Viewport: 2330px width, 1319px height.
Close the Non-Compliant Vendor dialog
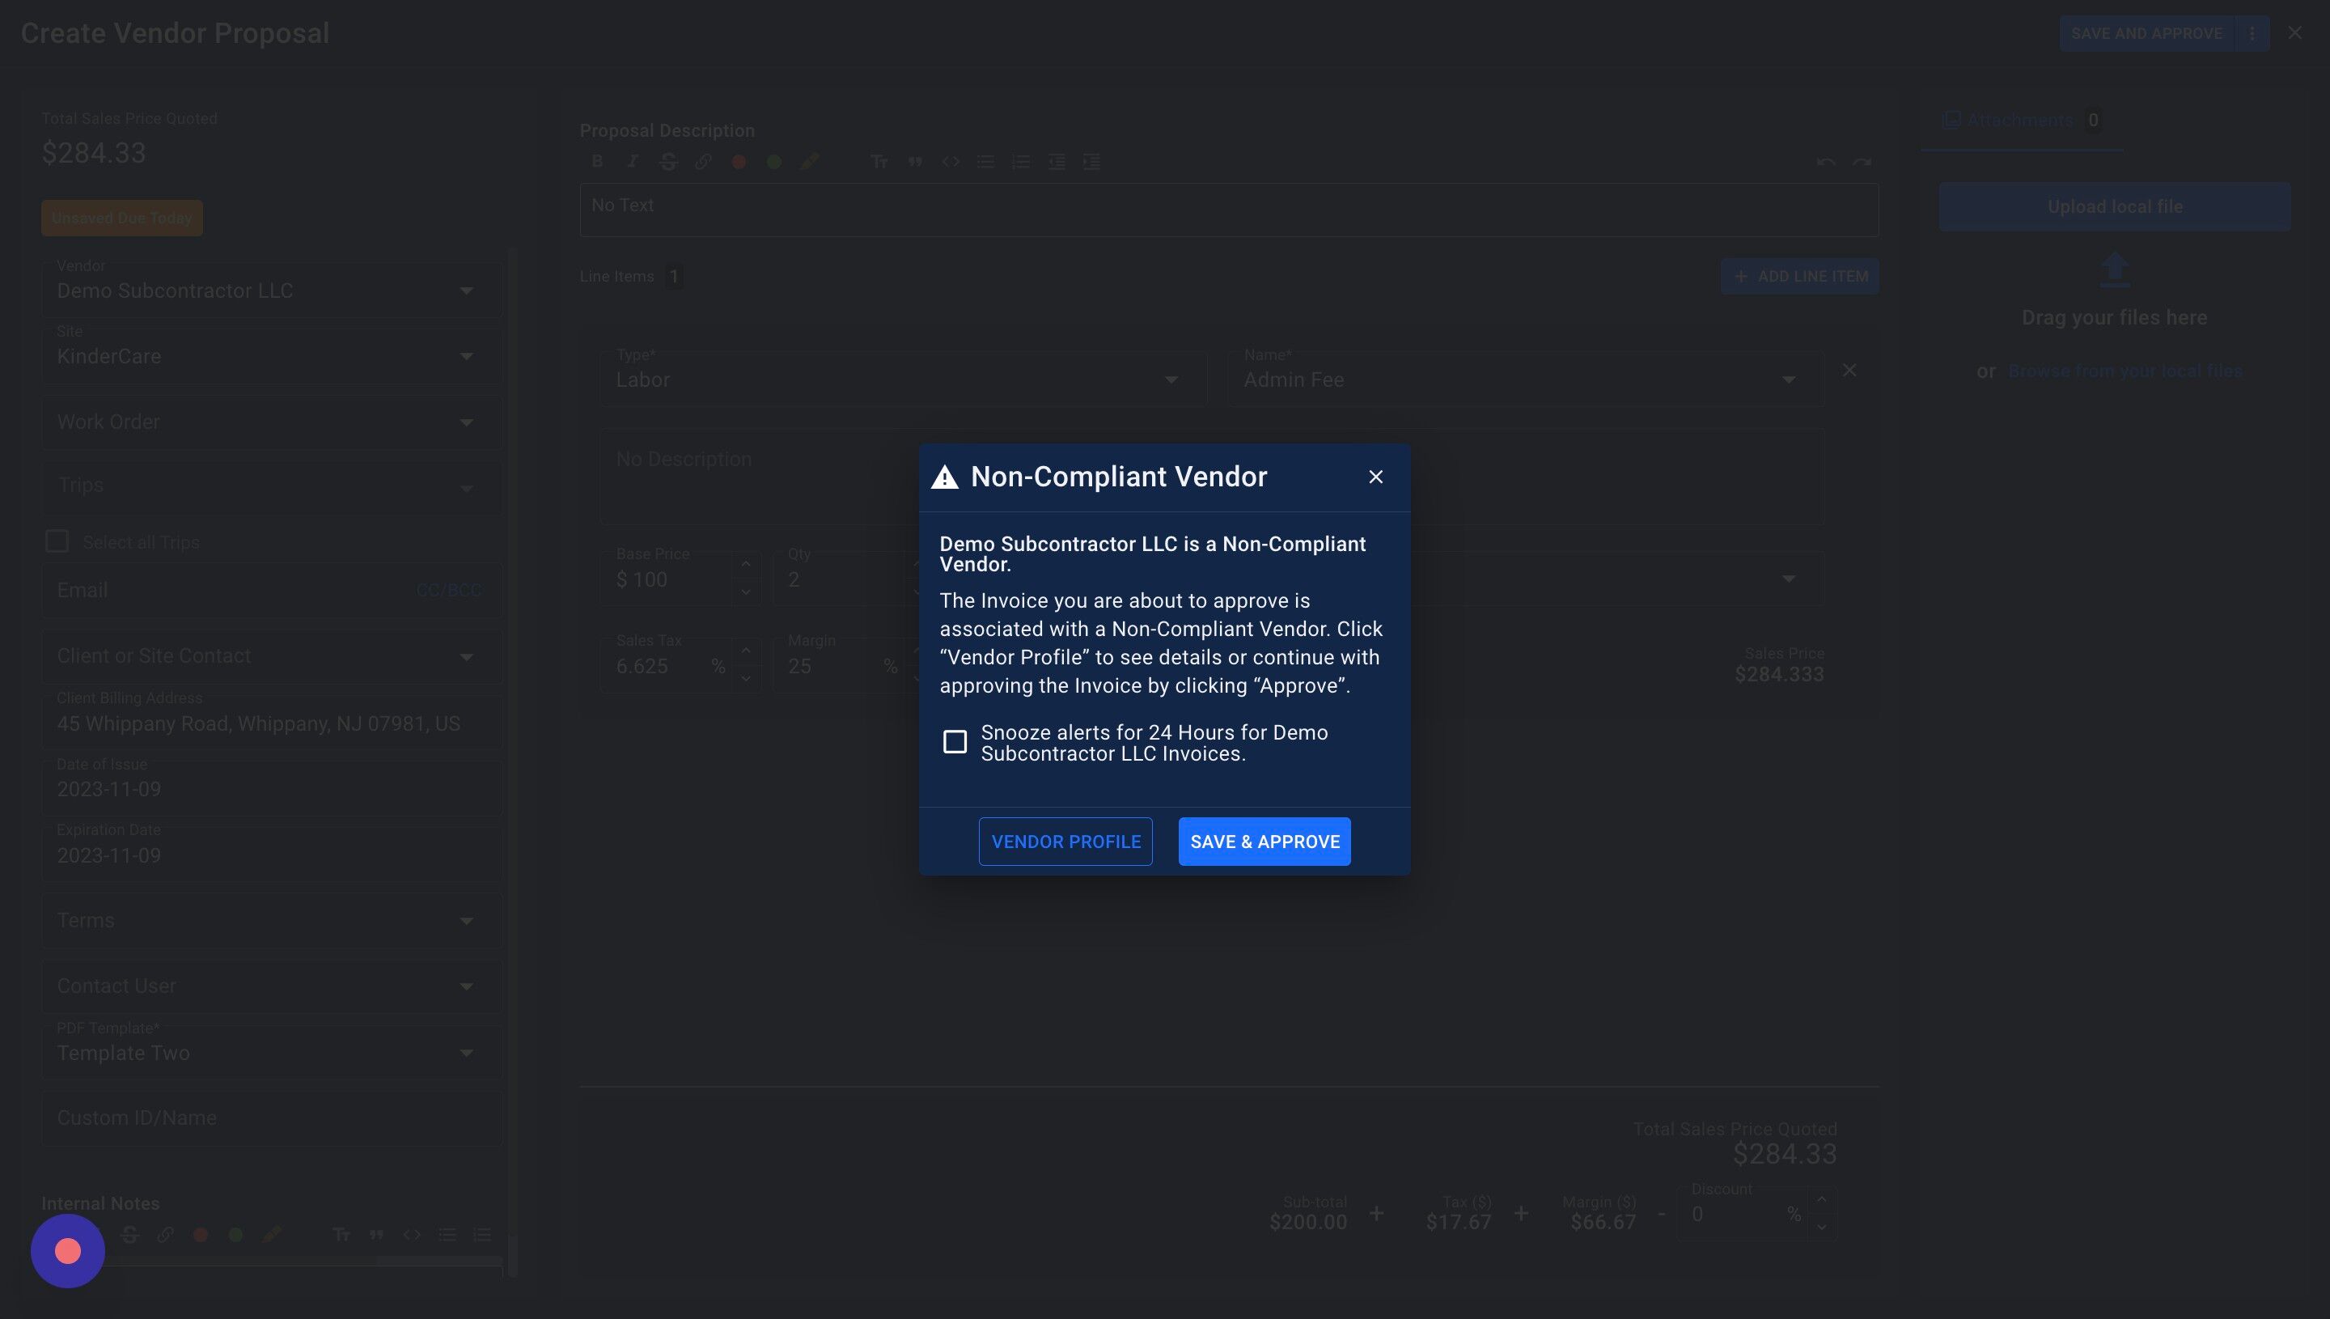[x=1375, y=477]
